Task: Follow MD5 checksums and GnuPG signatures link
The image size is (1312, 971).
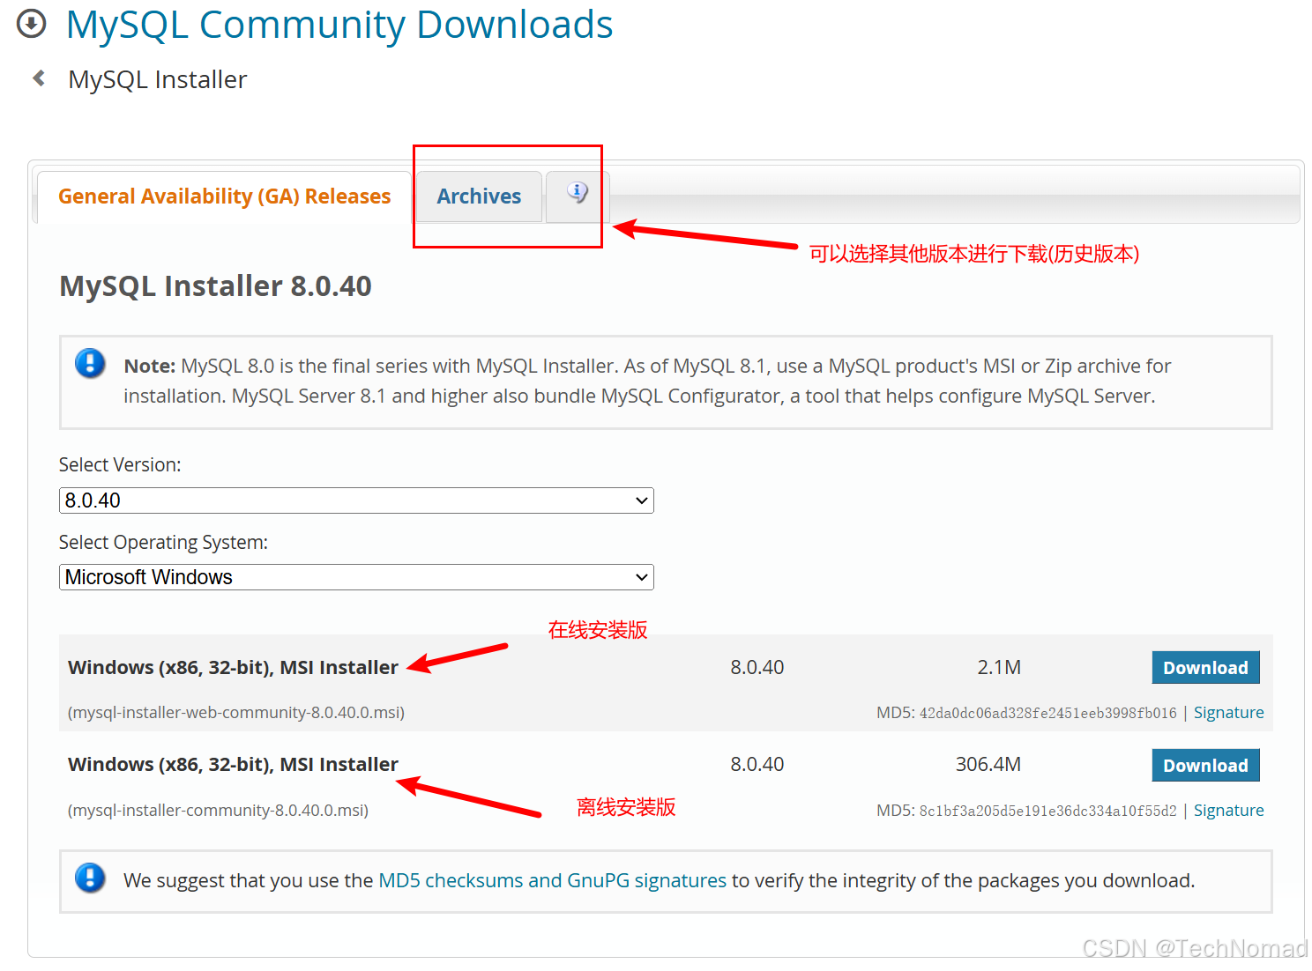Action: click(x=552, y=880)
